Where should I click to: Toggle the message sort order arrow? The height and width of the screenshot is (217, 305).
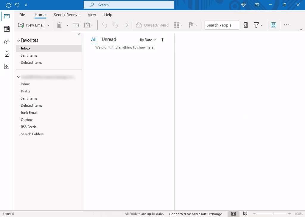pos(162,39)
